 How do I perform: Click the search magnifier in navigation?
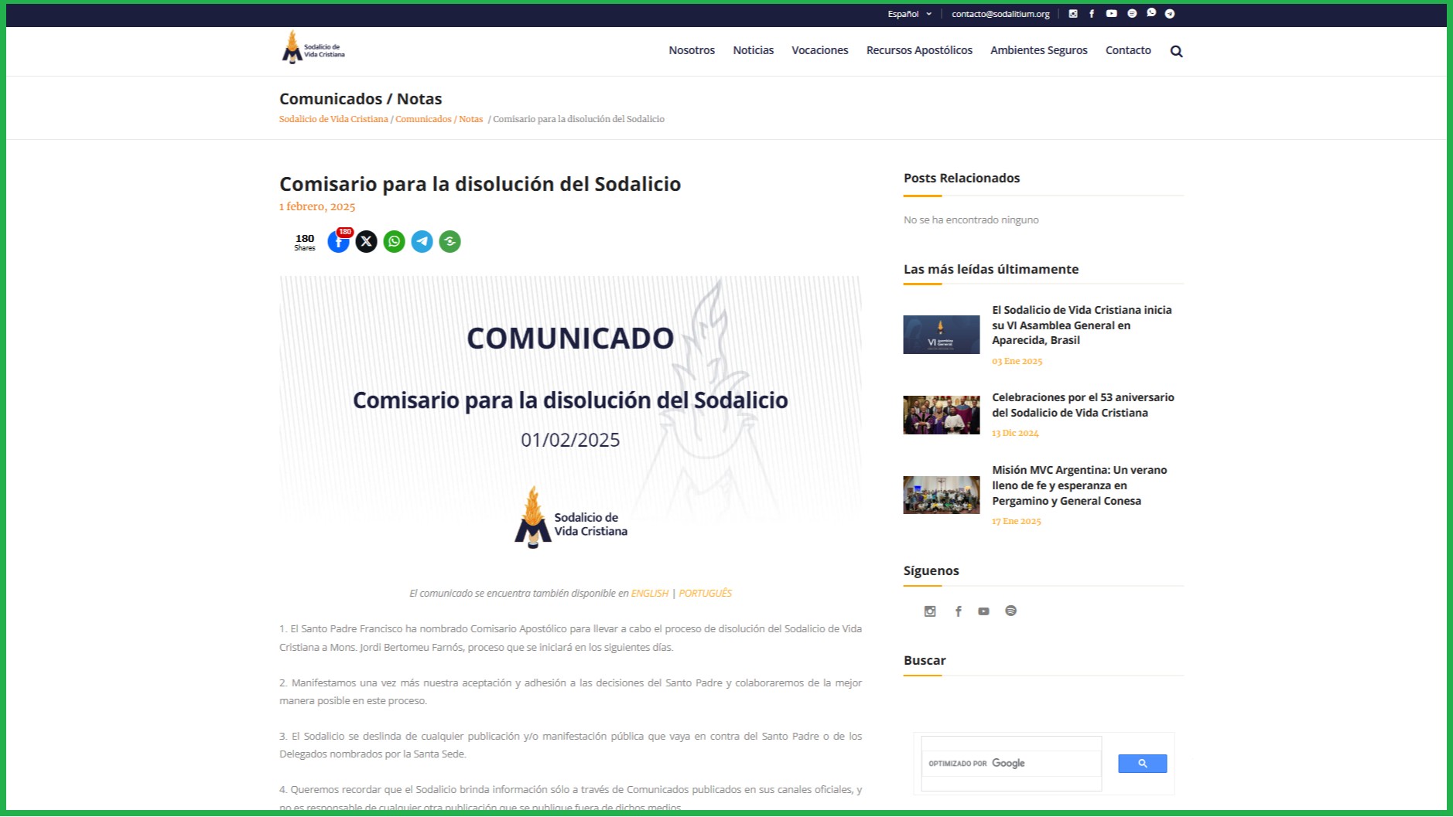[x=1177, y=52]
